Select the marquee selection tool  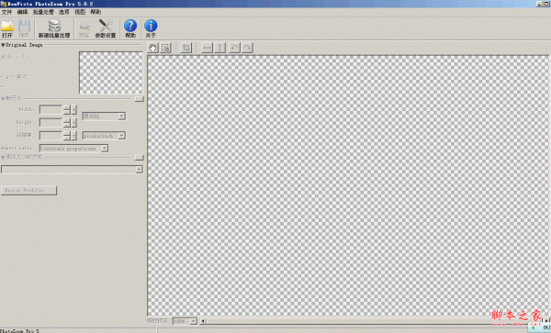165,48
